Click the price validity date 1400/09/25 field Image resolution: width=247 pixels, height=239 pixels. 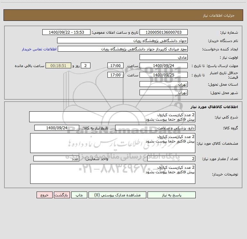164,75
